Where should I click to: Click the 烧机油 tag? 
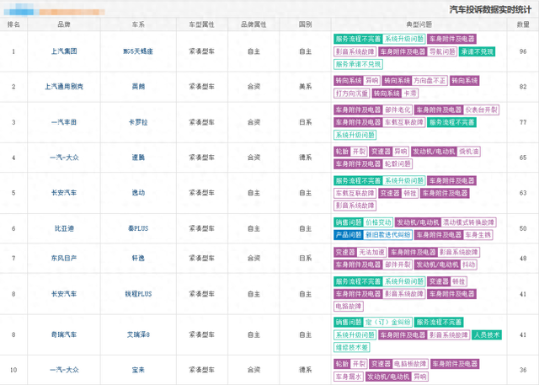(x=469, y=152)
